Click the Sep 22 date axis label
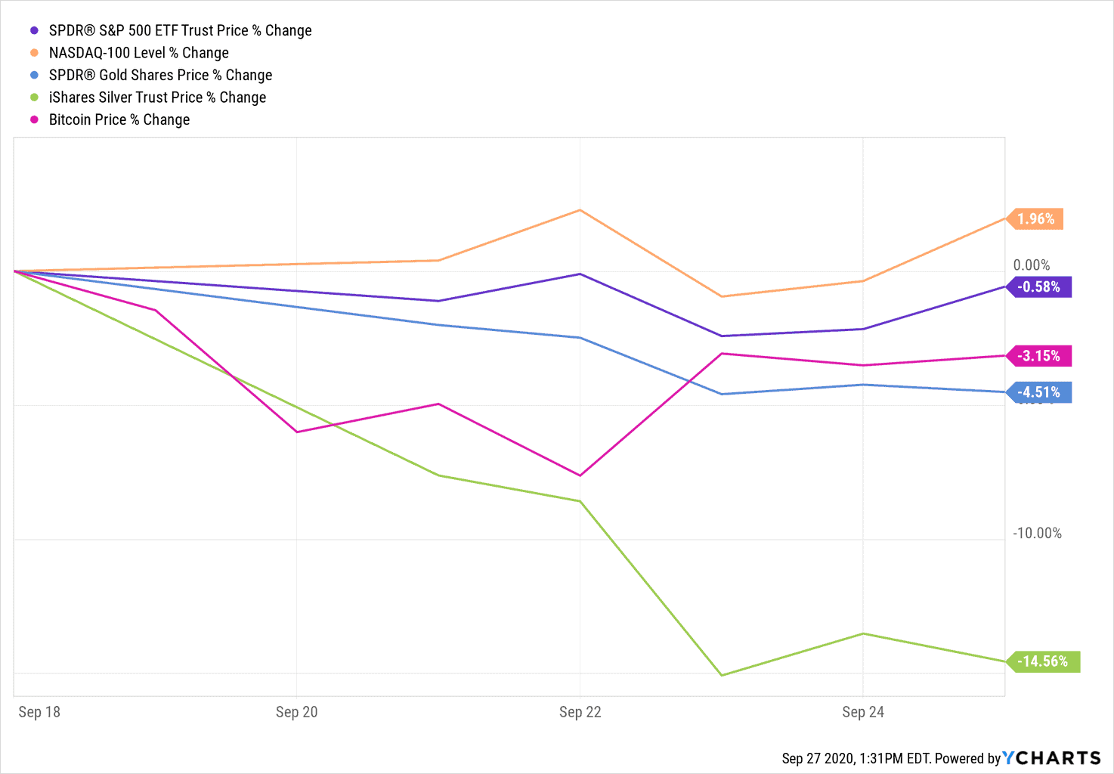Image resolution: width=1114 pixels, height=774 pixels. pyautogui.click(x=580, y=712)
